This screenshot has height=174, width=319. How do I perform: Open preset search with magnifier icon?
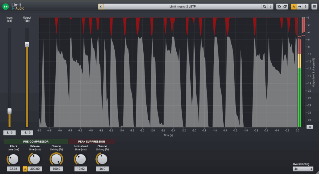tap(264, 7)
